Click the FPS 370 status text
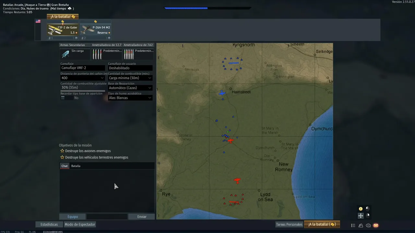 click(5, 232)
